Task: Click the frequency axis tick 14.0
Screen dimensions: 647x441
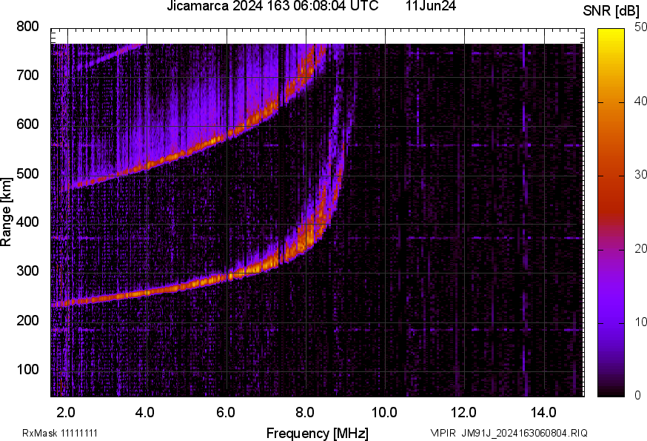Action: 543,412
